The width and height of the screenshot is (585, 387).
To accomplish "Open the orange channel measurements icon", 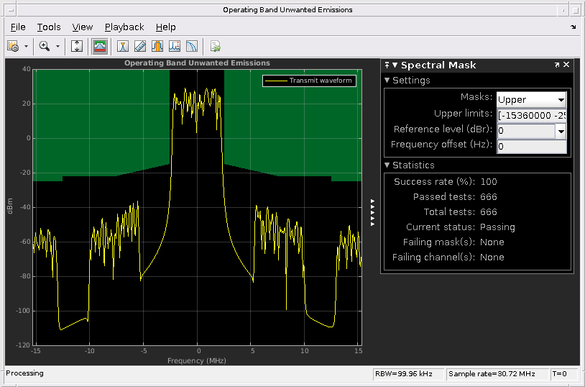I will coord(157,46).
